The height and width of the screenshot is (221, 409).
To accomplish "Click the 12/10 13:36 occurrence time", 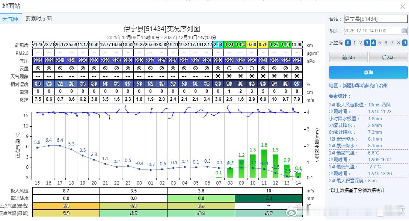I will [x=380, y=174].
